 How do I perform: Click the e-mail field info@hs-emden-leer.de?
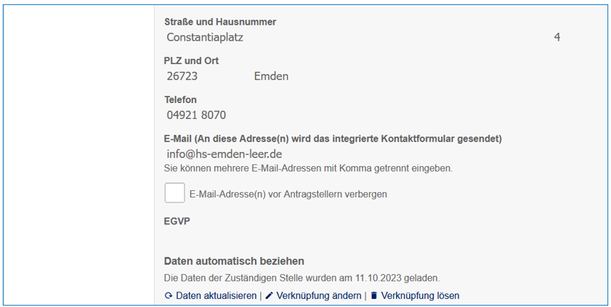(x=224, y=154)
